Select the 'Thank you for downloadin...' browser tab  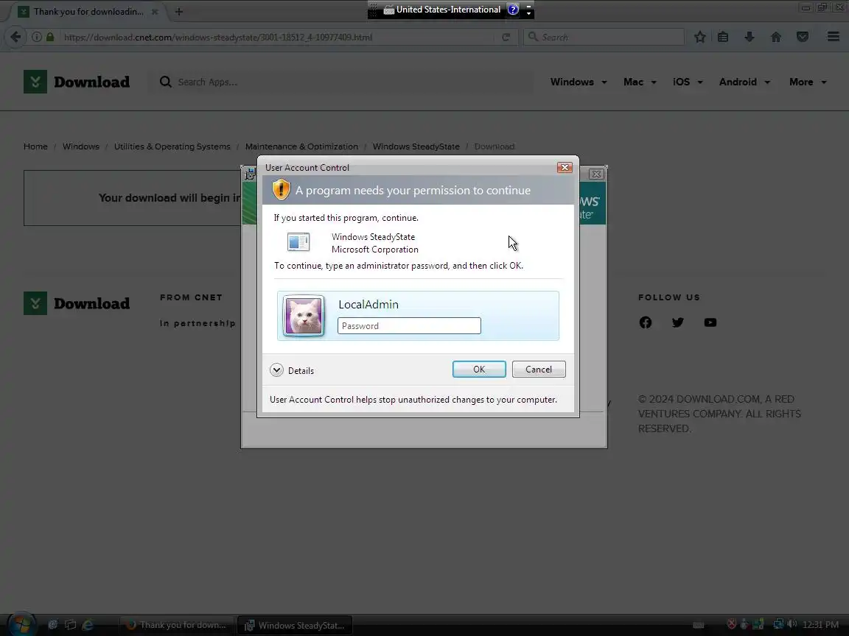[x=87, y=11]
